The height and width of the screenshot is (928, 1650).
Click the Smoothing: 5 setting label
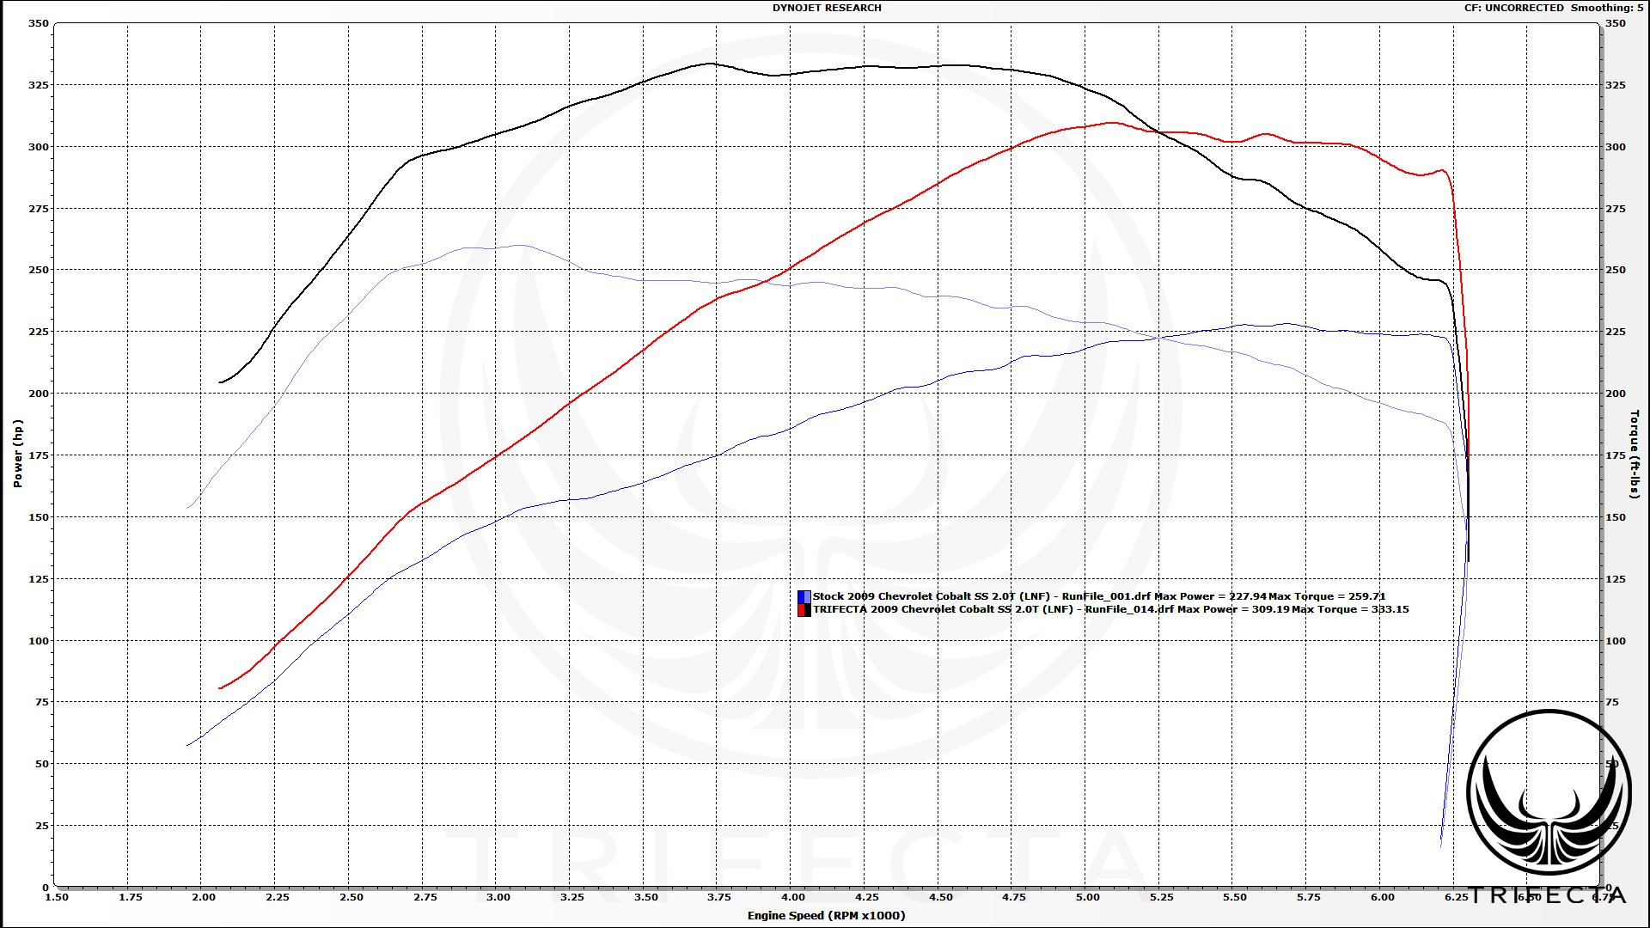[1606, 8]
